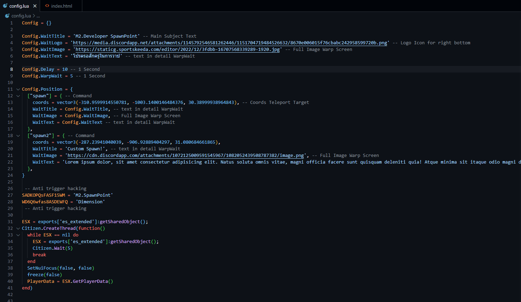Open the staticg.sportskeeda.com WaitImage URL link
This screenshot has width=521, height=302.
pos(178,50)
